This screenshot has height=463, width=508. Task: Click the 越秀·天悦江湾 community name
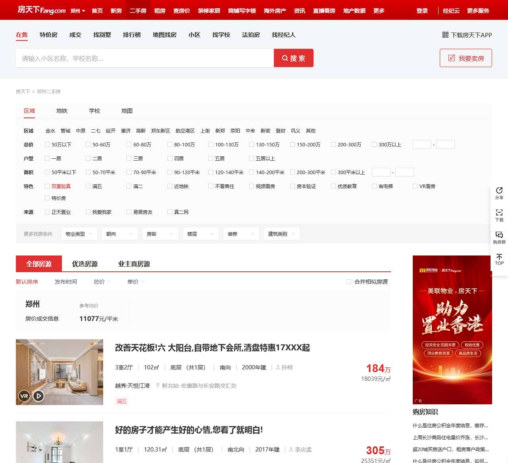(133, 386)
